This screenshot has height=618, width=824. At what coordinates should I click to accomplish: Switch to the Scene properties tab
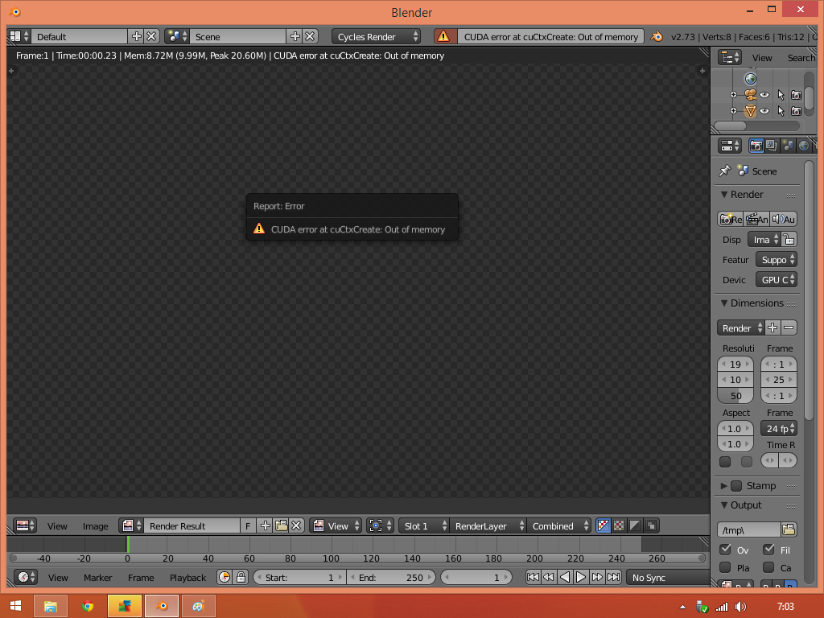pos(788,146)
